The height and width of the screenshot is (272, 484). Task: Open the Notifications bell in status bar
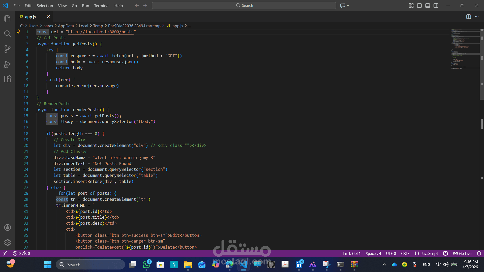point(479,253)
